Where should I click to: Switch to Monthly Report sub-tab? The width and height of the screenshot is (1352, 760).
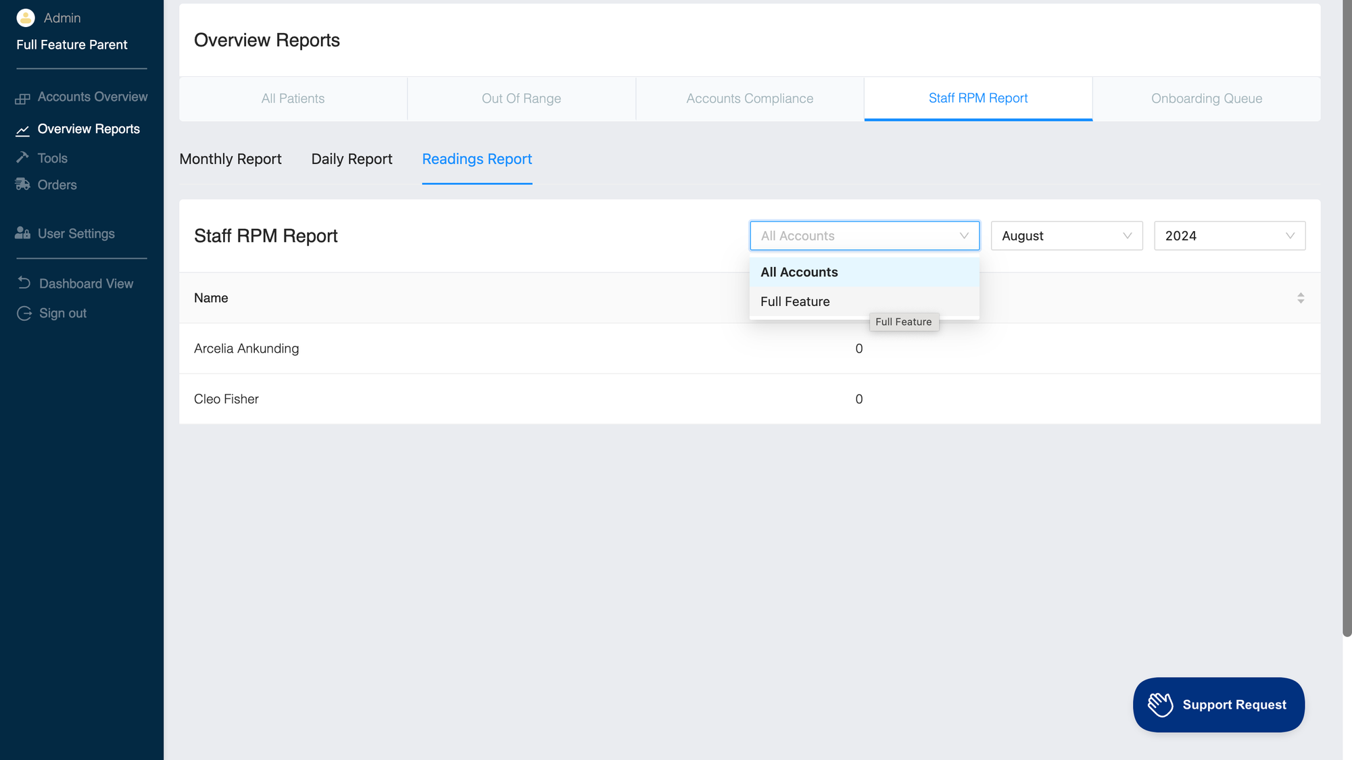231,159
